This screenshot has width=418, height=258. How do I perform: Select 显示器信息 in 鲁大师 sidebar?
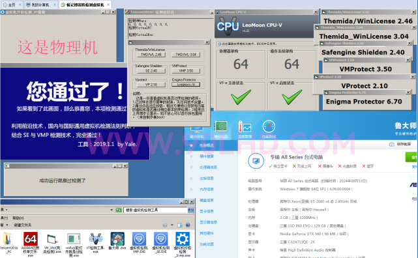208,222
